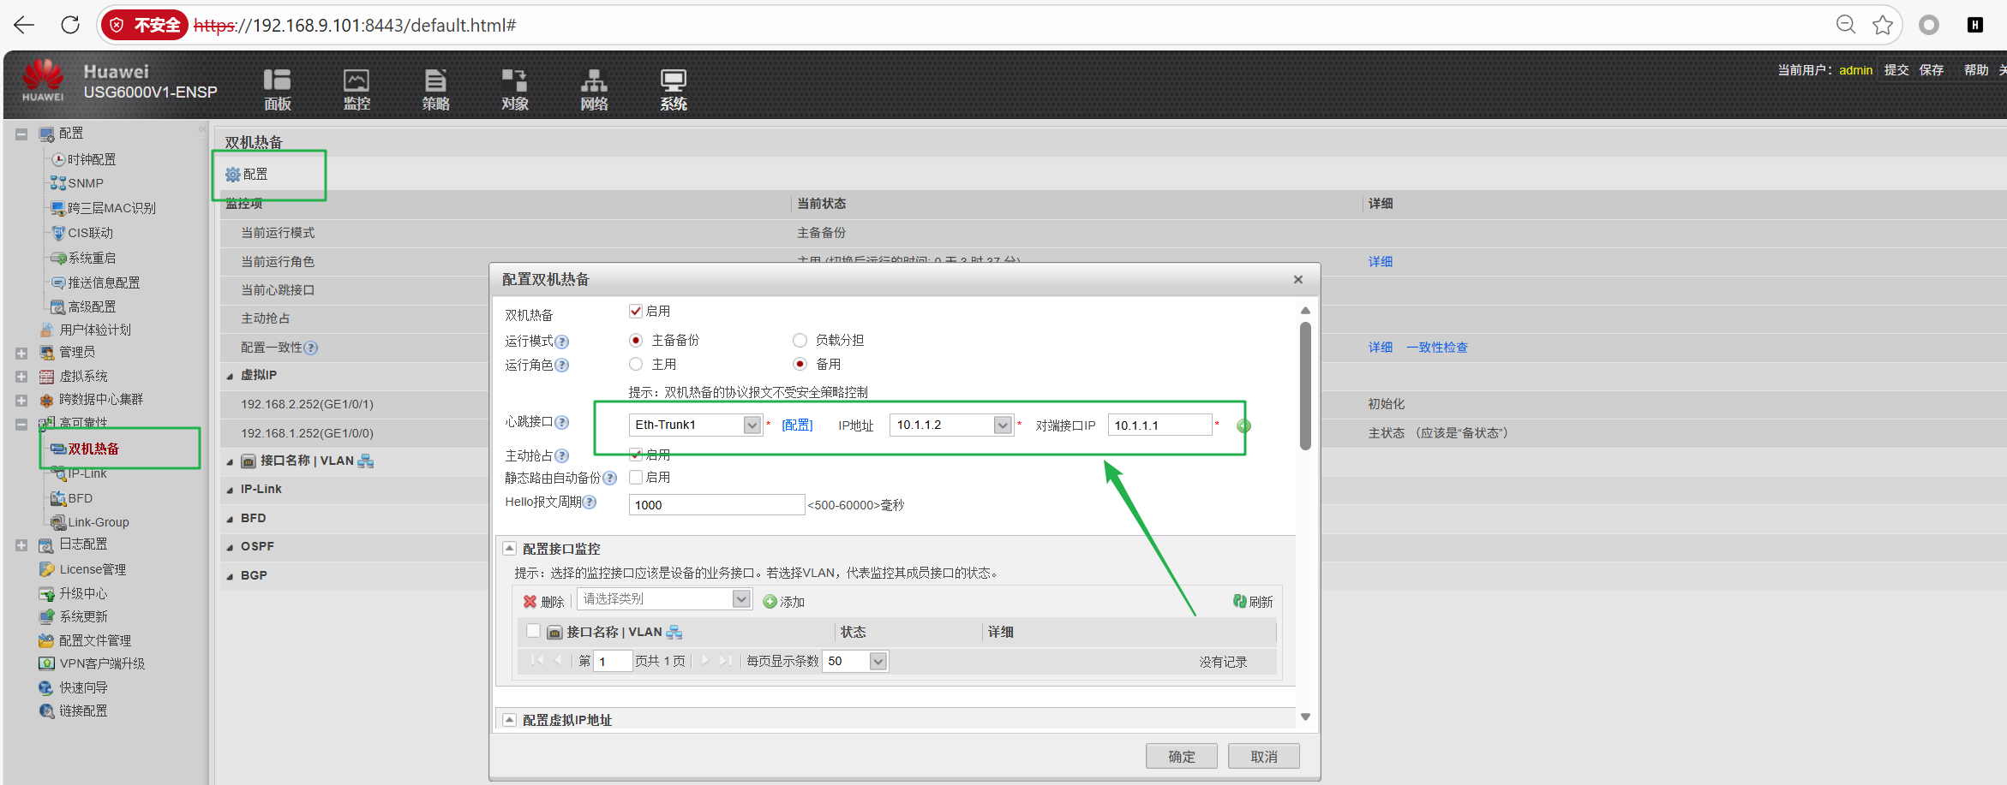
Task: Click the browser extension H icon
Action: [1974, 25]
